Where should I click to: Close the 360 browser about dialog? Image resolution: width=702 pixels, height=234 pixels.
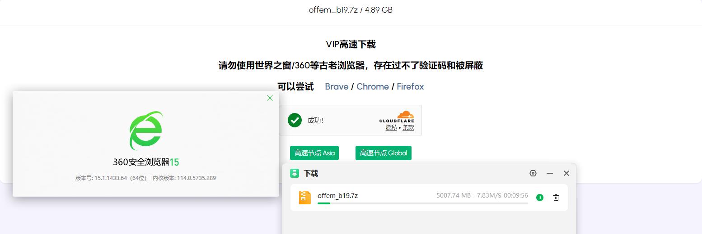coord(270,98)
